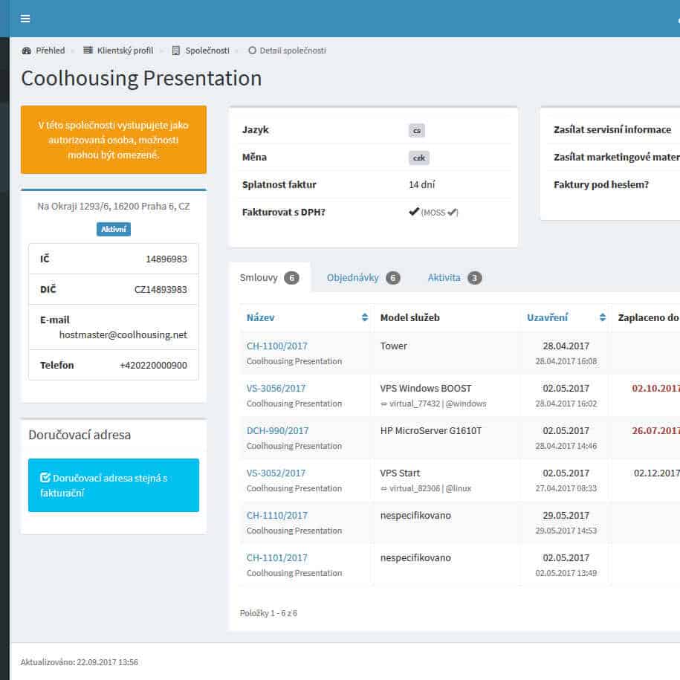This screenshot has width=680, height=680.
Task: Click Faktury pod heslem? label
Action: (x=601, y=185)
